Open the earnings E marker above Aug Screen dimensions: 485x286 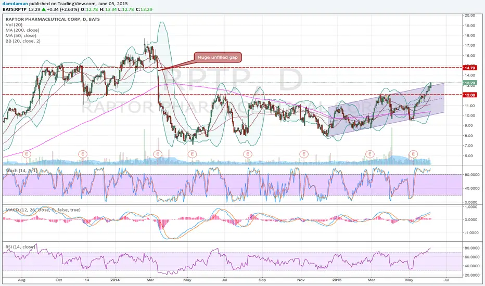point(27,154)
